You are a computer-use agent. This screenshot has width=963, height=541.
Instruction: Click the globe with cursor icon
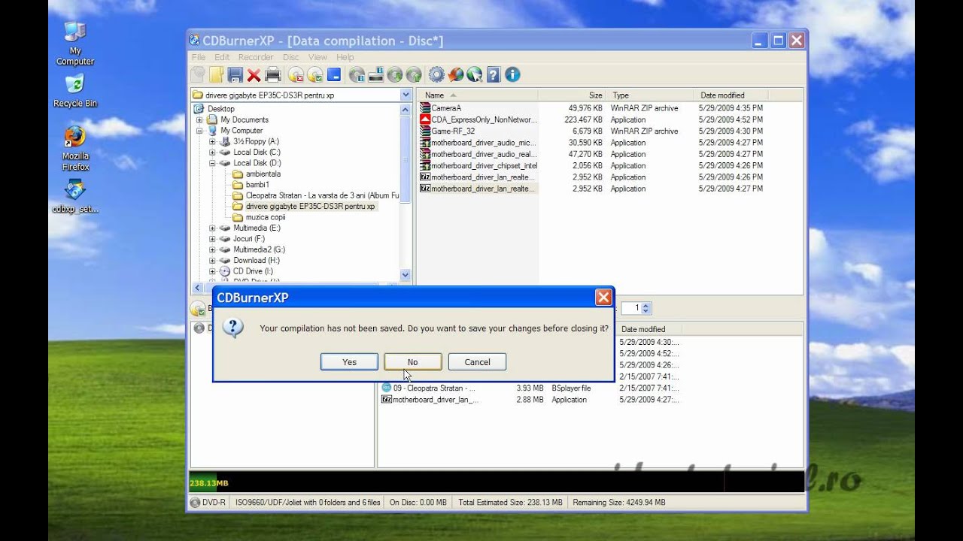[x=474, y=74]
